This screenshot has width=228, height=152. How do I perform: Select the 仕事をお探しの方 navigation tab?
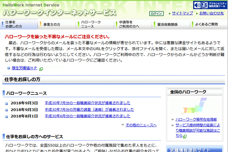19,24
